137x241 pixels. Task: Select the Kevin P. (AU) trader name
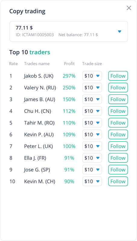[x=39, y=135]
